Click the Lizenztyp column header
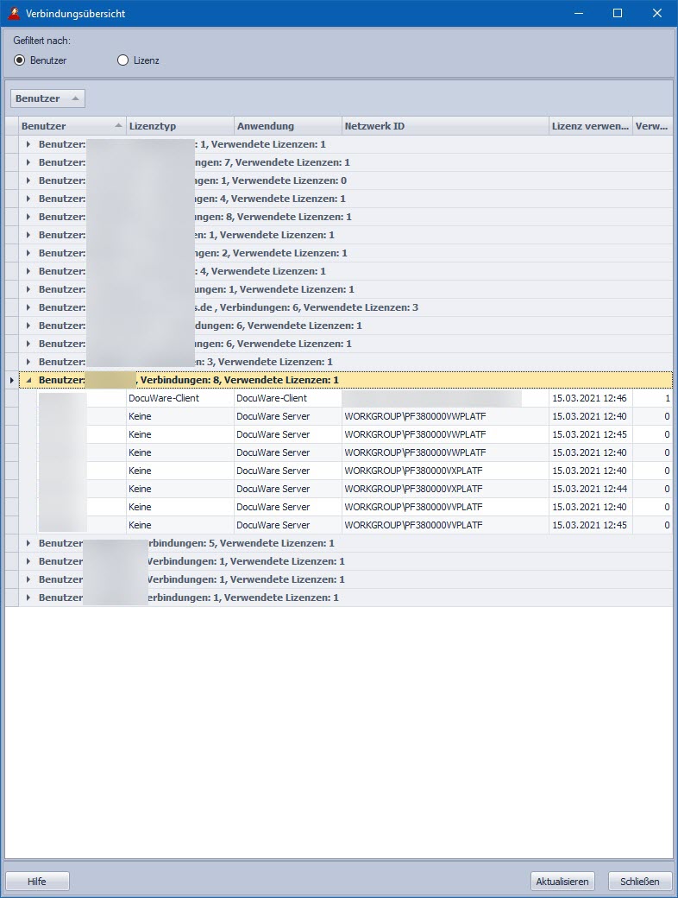Viewport: 678px width, 898px height. pos(179,126)
